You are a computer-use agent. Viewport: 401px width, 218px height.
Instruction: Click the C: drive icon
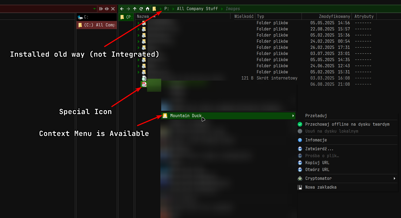click(x=80, y=17)
